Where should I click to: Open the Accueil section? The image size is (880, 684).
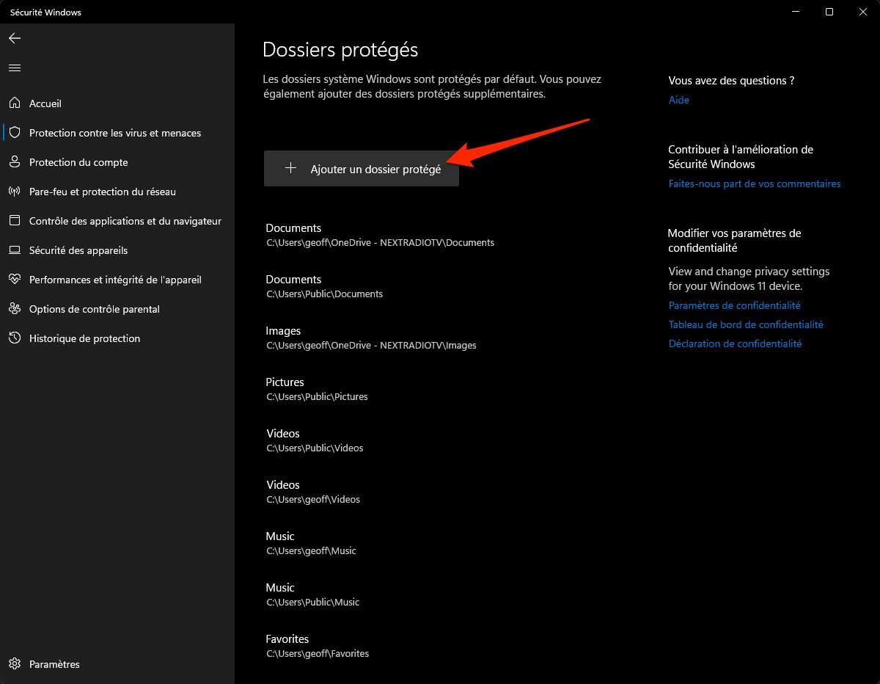(117, 103)
